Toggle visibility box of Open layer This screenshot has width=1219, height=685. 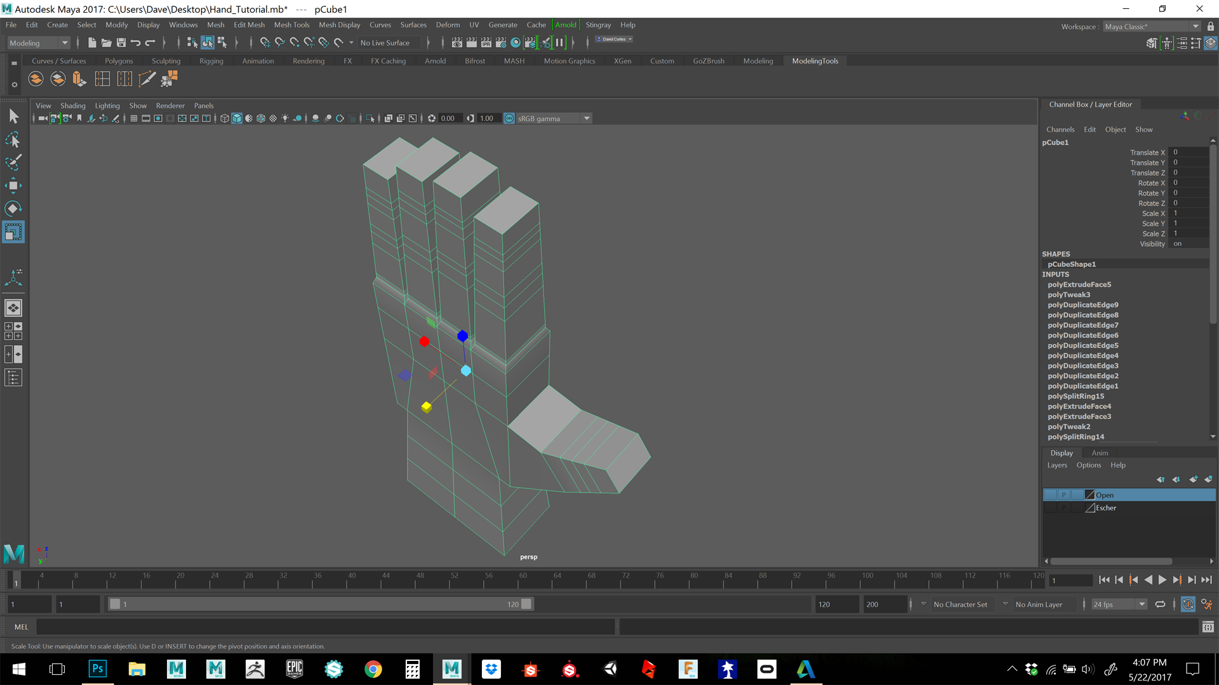(1050, 495)
